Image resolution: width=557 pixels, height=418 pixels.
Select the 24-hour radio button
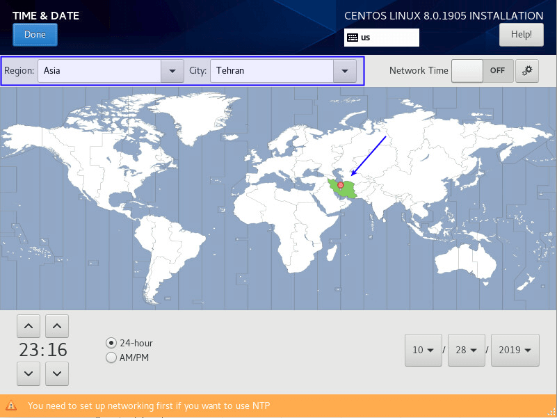pyautogui.click(x=111, y=343)
